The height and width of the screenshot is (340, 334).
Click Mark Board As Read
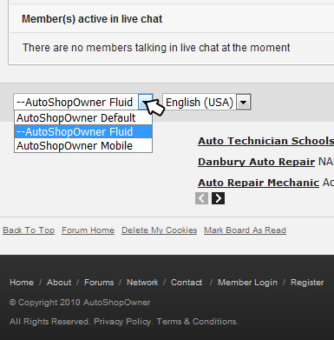pos(245,230)
